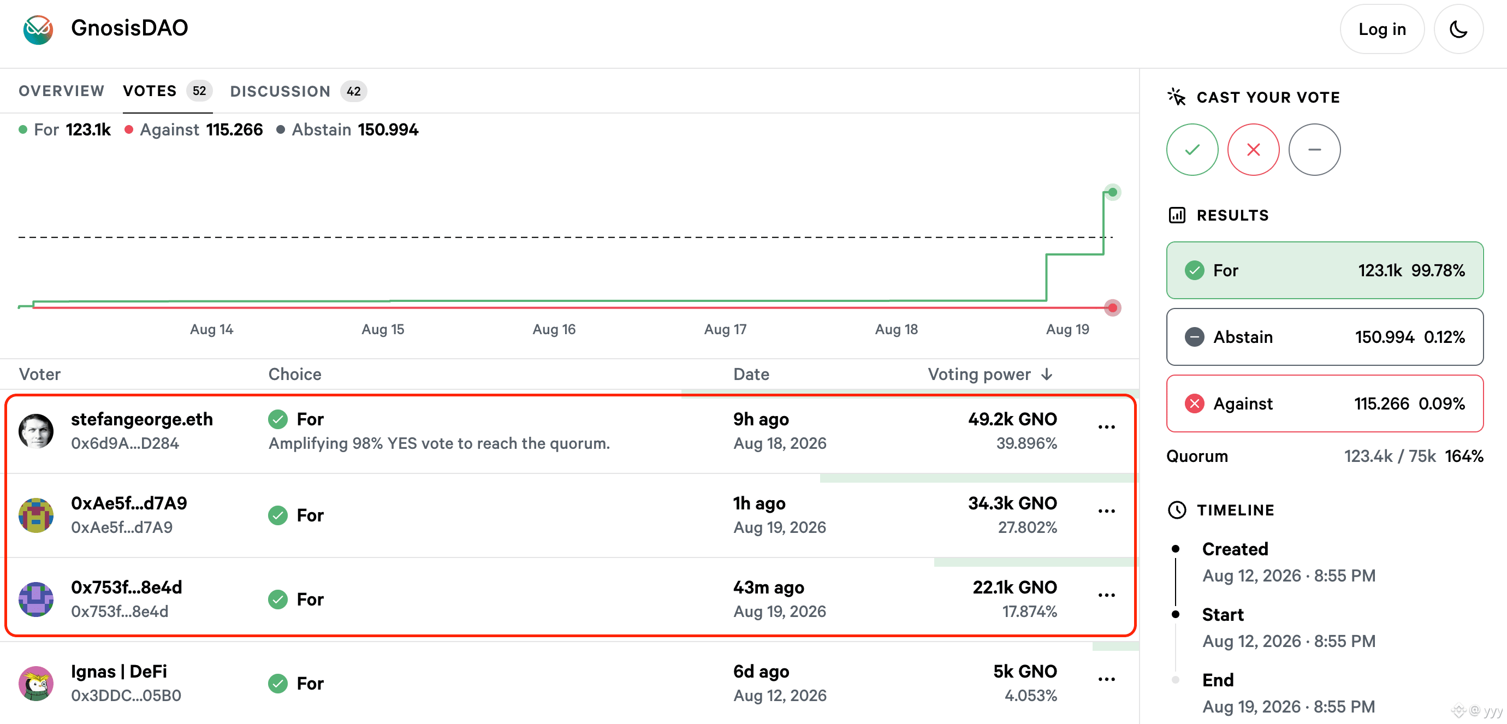Click the GnosisDAO title text
Screen dimensions: 1507x724
coord(129,28)
